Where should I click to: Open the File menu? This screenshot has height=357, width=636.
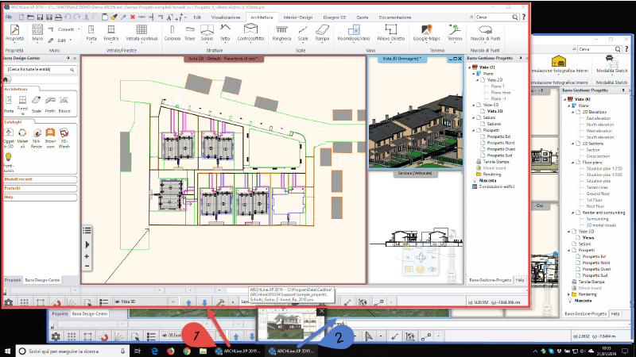pos(9,17)
